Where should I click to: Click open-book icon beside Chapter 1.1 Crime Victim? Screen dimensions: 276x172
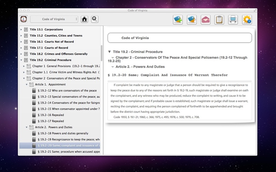(x=29, y=72)
